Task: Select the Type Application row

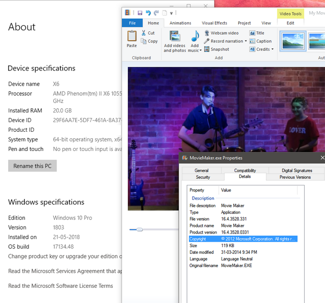Action: point(243,212)
